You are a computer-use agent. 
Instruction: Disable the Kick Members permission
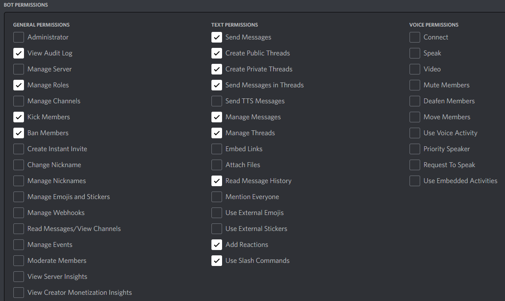pyautogui.click(x=19, y=117)
